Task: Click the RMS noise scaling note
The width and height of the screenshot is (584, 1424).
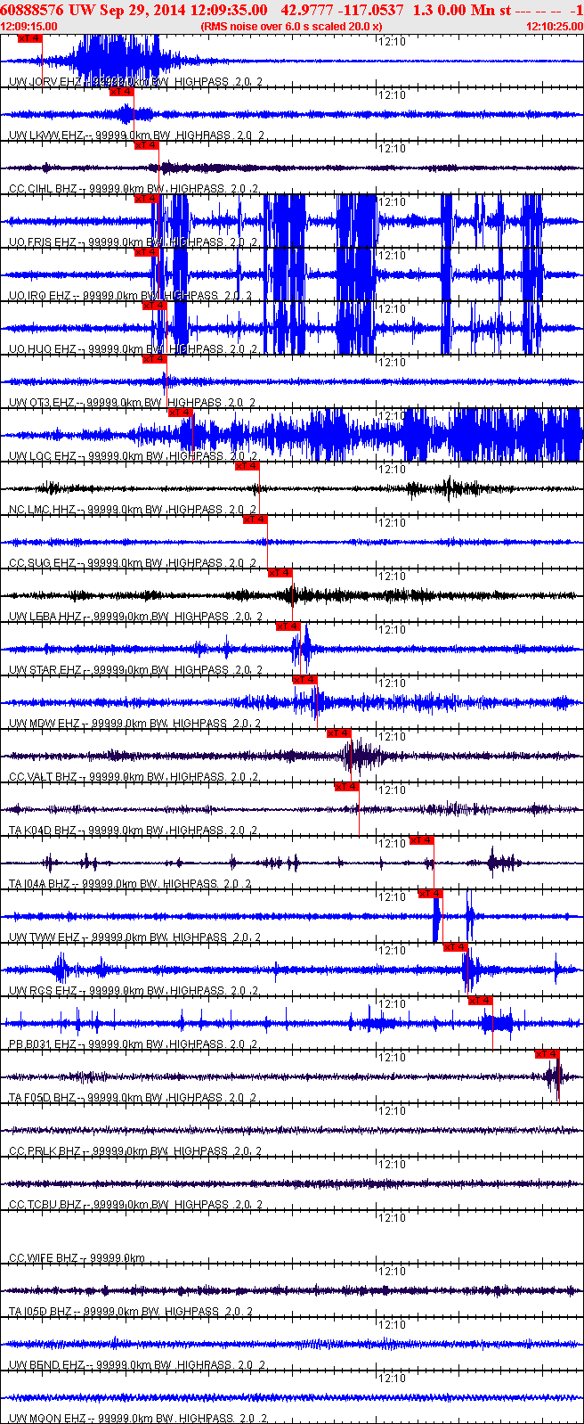Action: tap(292, 27)
